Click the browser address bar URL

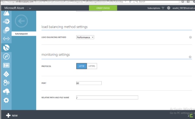click(x=62, y=2)
